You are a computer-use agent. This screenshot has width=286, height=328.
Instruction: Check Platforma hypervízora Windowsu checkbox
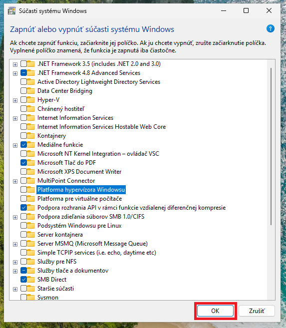[23, 190]
